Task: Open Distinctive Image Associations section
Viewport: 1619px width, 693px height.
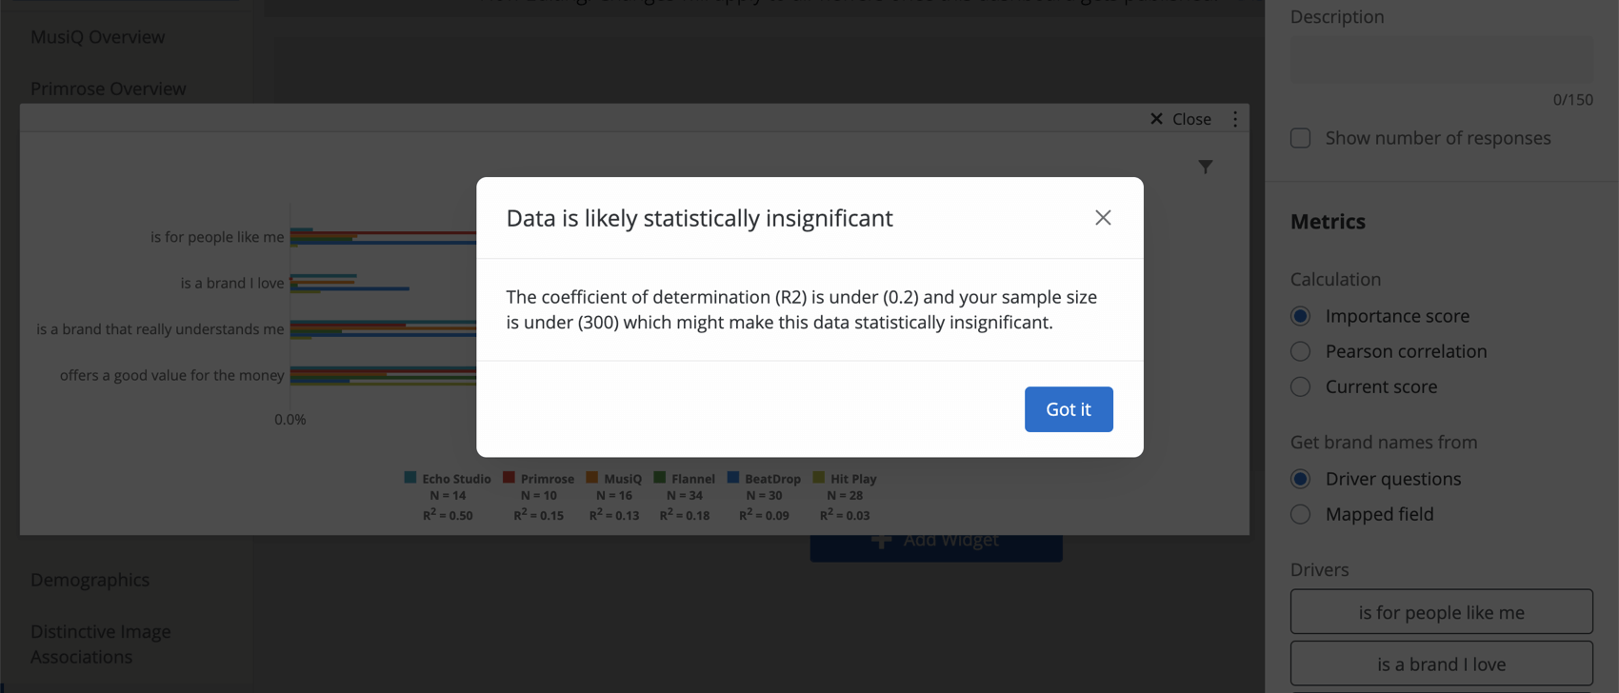Action: coord(101,643)
